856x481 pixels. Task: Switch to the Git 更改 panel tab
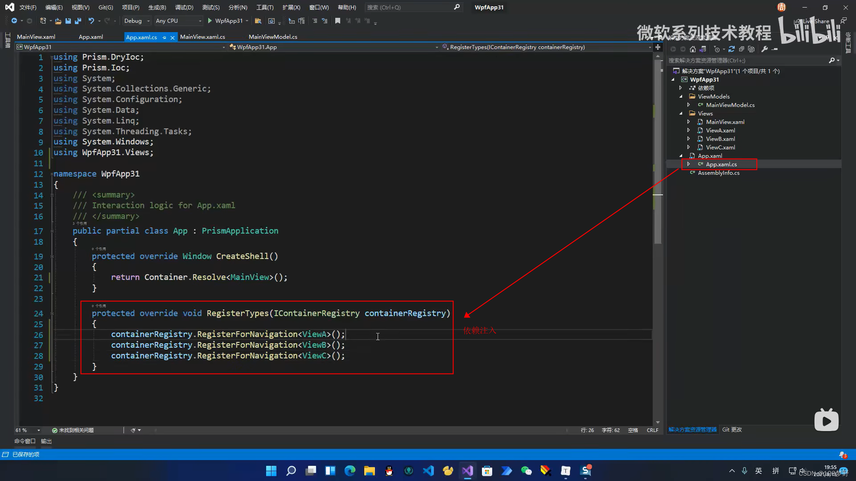click(x=732, y=430)
